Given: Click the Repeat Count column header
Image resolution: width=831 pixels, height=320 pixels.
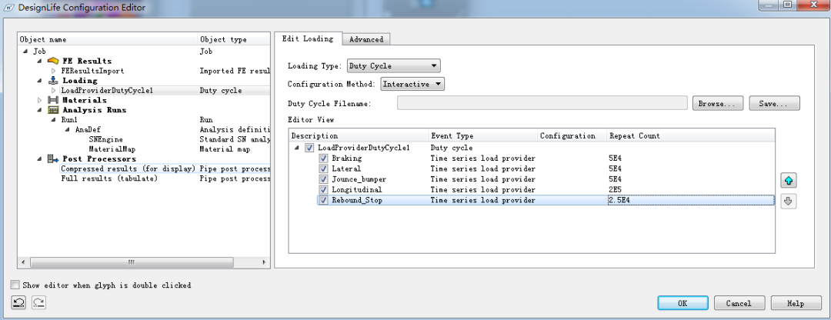Looking at the screenshot, I should pyautogui.click(x=690, y=135).
